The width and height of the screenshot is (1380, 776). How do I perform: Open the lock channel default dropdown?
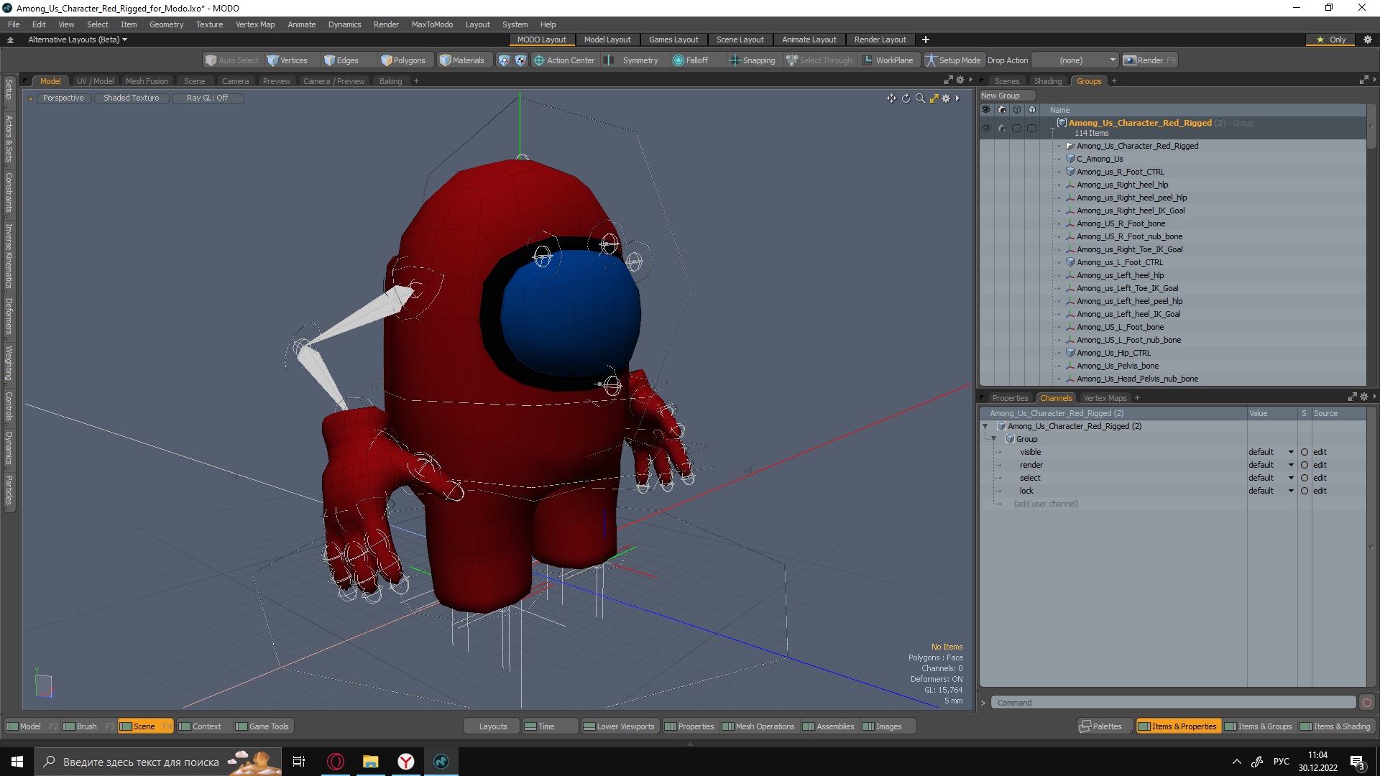[x=1271, y=491]
